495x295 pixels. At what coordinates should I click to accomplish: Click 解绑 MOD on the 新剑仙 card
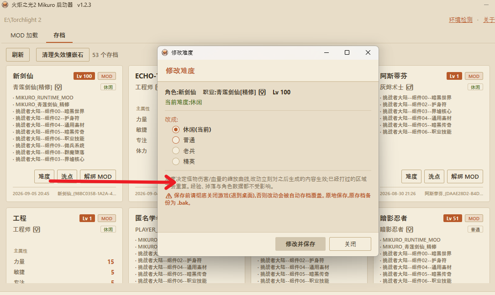[x=98, y=176]
